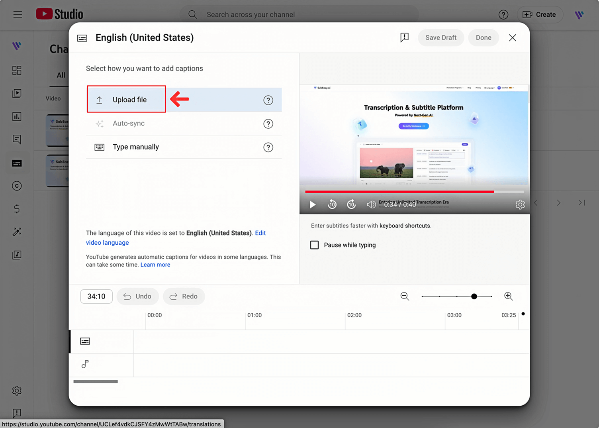599x428 pixels.
Task: Open the first video thumbnail in background list
Action: click(x=57, y=130)
